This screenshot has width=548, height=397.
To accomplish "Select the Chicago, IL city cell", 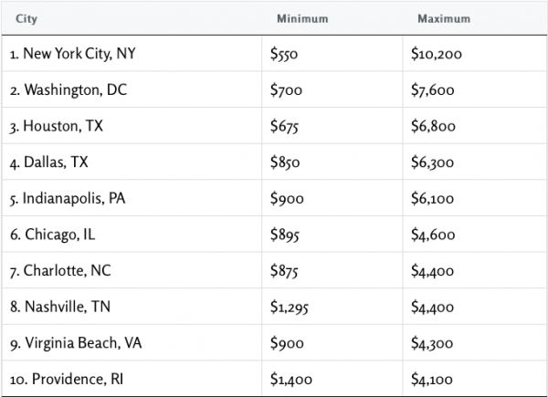I will [x=53, y=235].
